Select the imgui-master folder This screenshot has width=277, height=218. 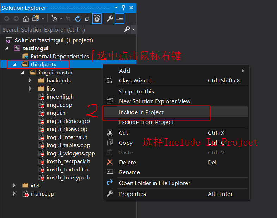(56, 72)
